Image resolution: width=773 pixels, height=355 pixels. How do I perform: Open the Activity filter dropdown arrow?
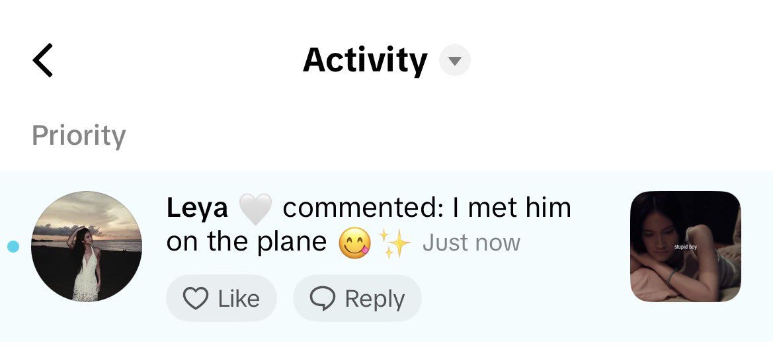(x=454, y=60)
